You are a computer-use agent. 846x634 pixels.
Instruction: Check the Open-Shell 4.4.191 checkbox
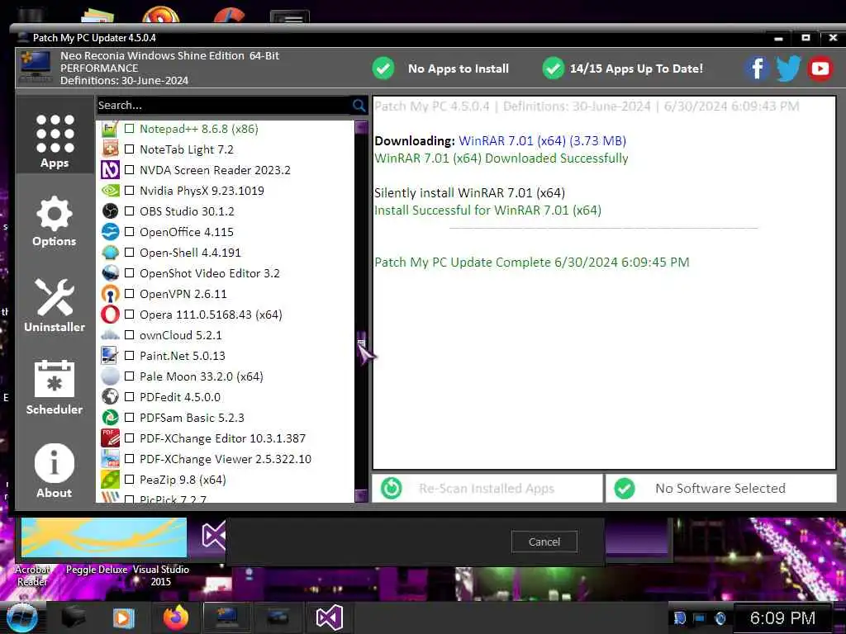(130, 253)
